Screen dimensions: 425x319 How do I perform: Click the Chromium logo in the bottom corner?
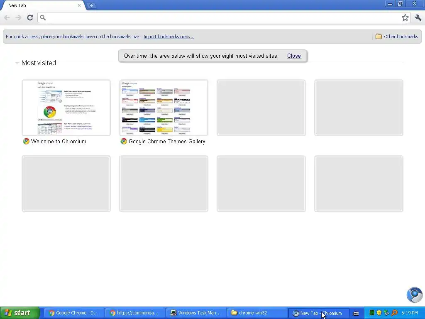click(x=415, y=294)
